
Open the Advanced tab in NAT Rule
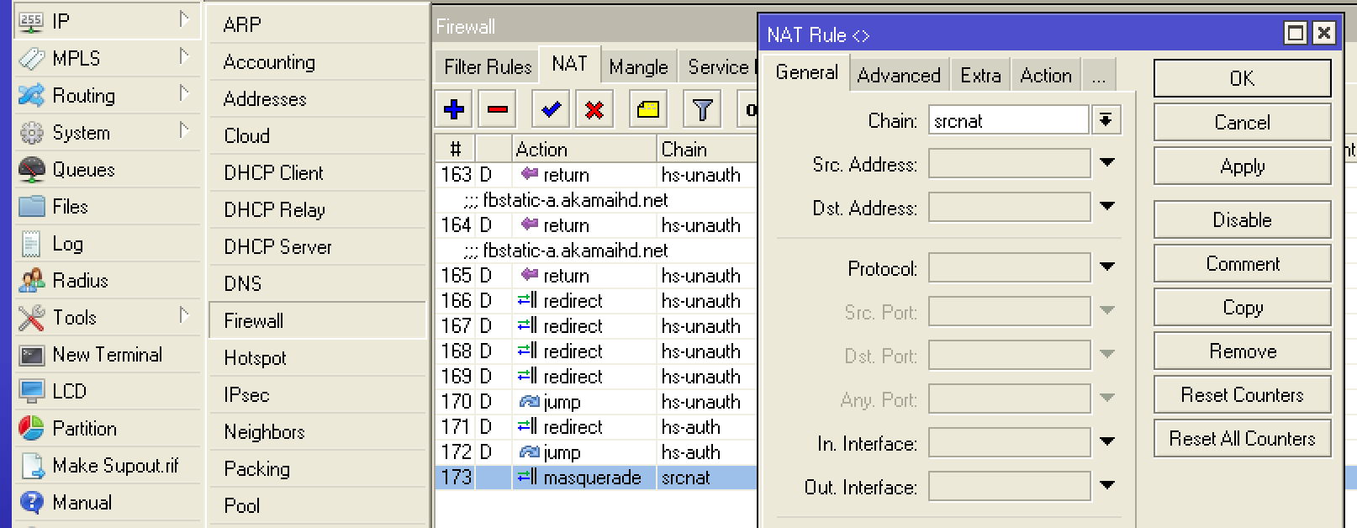tap(899, 76)
